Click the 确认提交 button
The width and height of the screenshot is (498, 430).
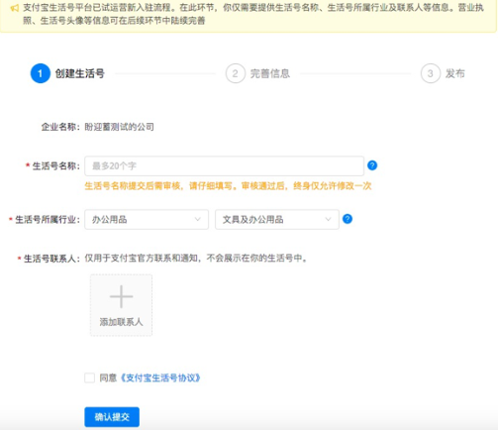click(112, 417)
